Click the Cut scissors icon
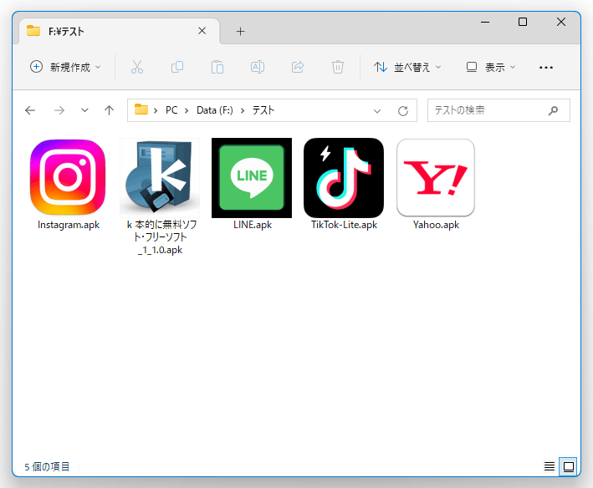The height and width of the screenshot is (488, 593). pyautogui.click(x=137, y=67)
